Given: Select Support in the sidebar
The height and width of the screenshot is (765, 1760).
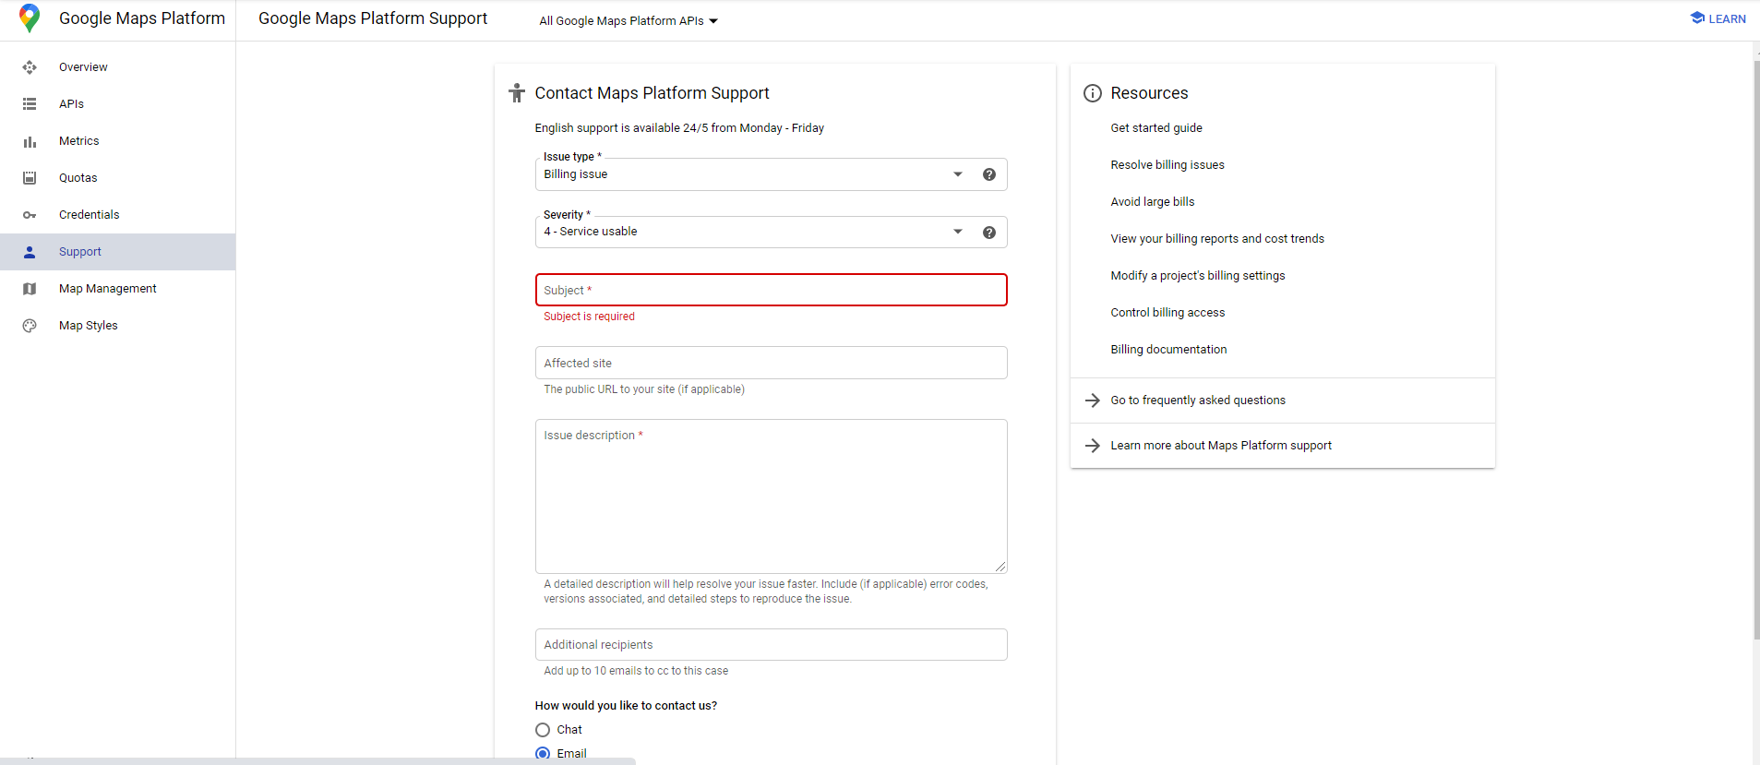Looking at the screenshot, I should 117,252.
